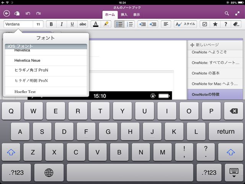
Task: Tap the question mark period key
Action: coord(206,152)
